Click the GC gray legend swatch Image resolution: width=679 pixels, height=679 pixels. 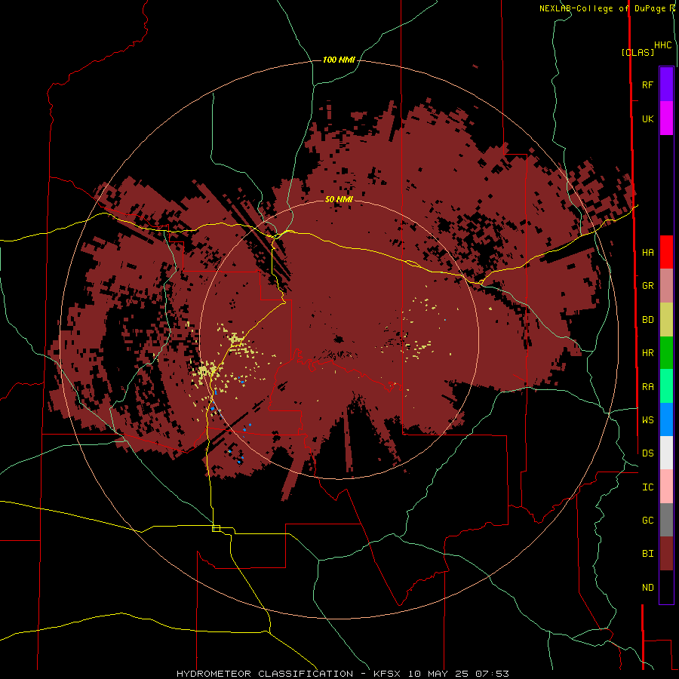click(x=666, y=520)
